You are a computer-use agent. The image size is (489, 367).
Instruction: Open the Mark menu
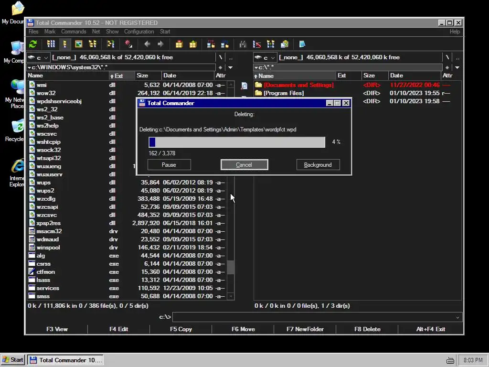click(50, 32)
